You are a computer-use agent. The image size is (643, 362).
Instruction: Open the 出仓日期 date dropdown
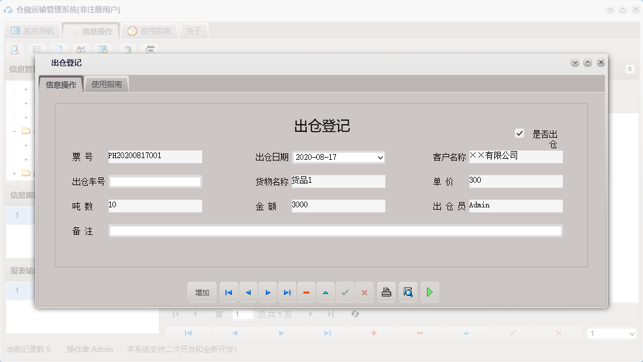(x=381, y=157)
